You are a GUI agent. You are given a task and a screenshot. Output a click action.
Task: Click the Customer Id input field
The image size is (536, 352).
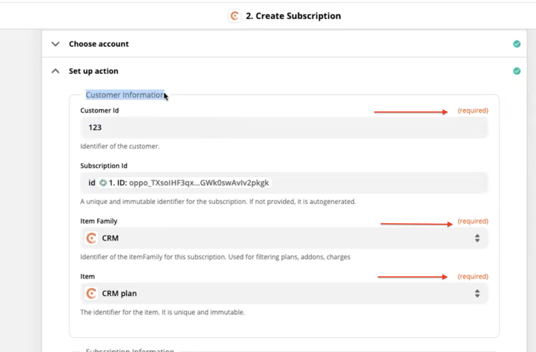click(284, 127)
